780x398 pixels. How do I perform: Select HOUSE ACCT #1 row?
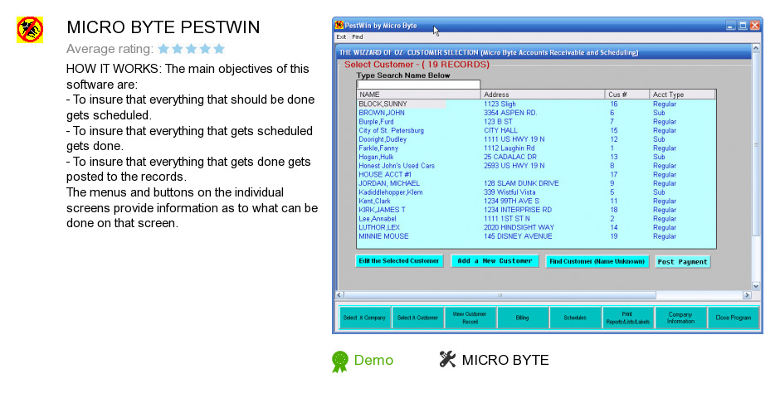(385, 175)
